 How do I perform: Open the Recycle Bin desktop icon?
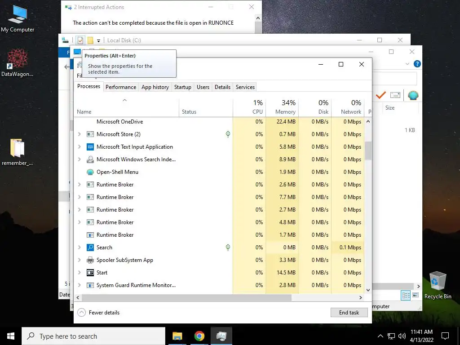(x=438, y=285)
